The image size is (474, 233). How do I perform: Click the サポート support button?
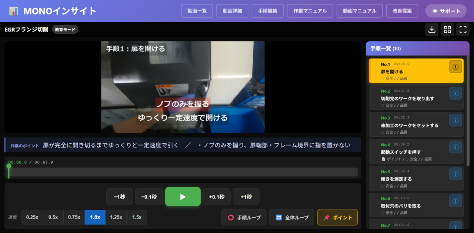tap(446, 11)
